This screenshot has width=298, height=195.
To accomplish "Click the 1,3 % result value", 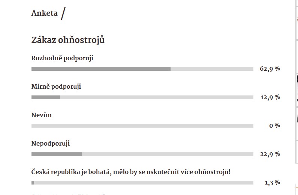I will tap(273, 183).
